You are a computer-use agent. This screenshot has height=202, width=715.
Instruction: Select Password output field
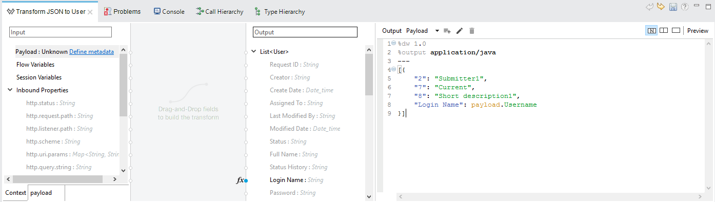click(x=293, y=193)
